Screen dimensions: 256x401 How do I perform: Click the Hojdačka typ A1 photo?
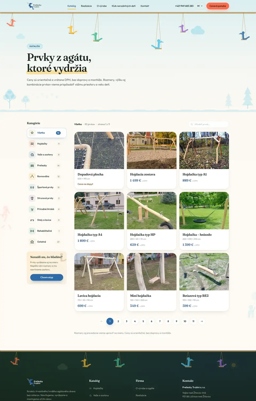[204, 150]
